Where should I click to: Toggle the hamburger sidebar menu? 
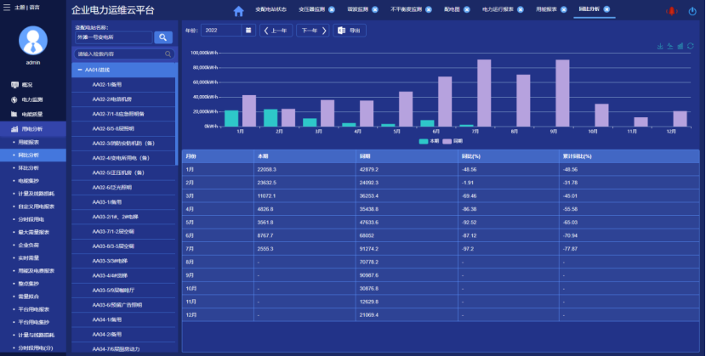coord(9,7)
